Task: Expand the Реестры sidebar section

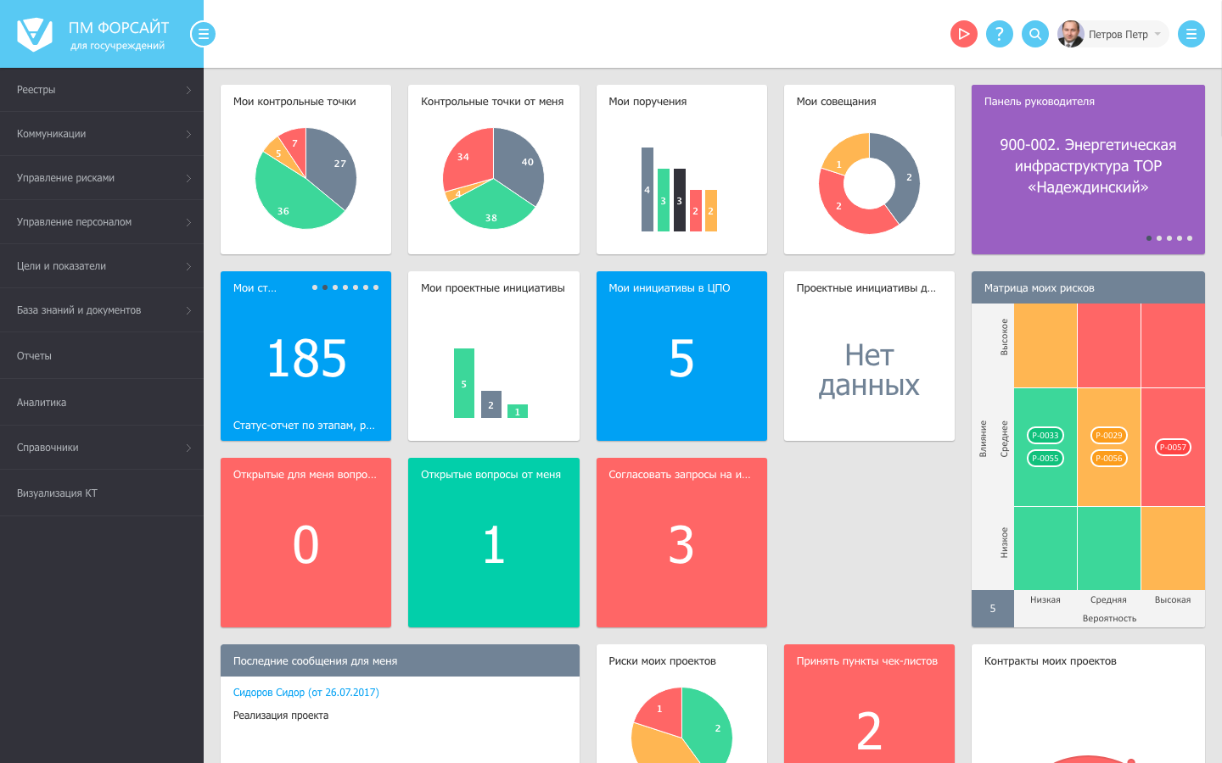Action: point(102,90)
